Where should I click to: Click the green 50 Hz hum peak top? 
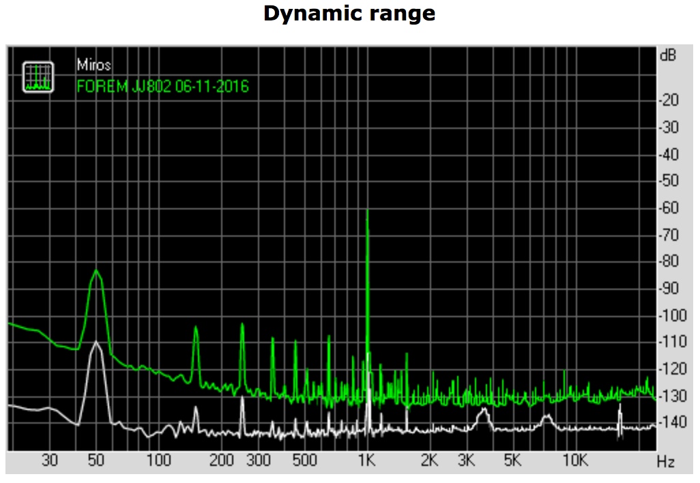click(x=96, y=272)
